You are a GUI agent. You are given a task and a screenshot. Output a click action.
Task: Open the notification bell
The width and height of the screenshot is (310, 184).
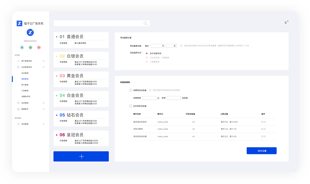point(286,23)
